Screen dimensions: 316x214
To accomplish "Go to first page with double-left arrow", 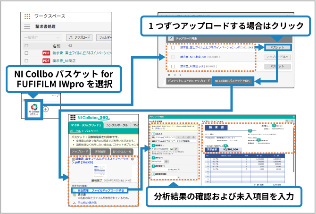I will coord(169,75).
